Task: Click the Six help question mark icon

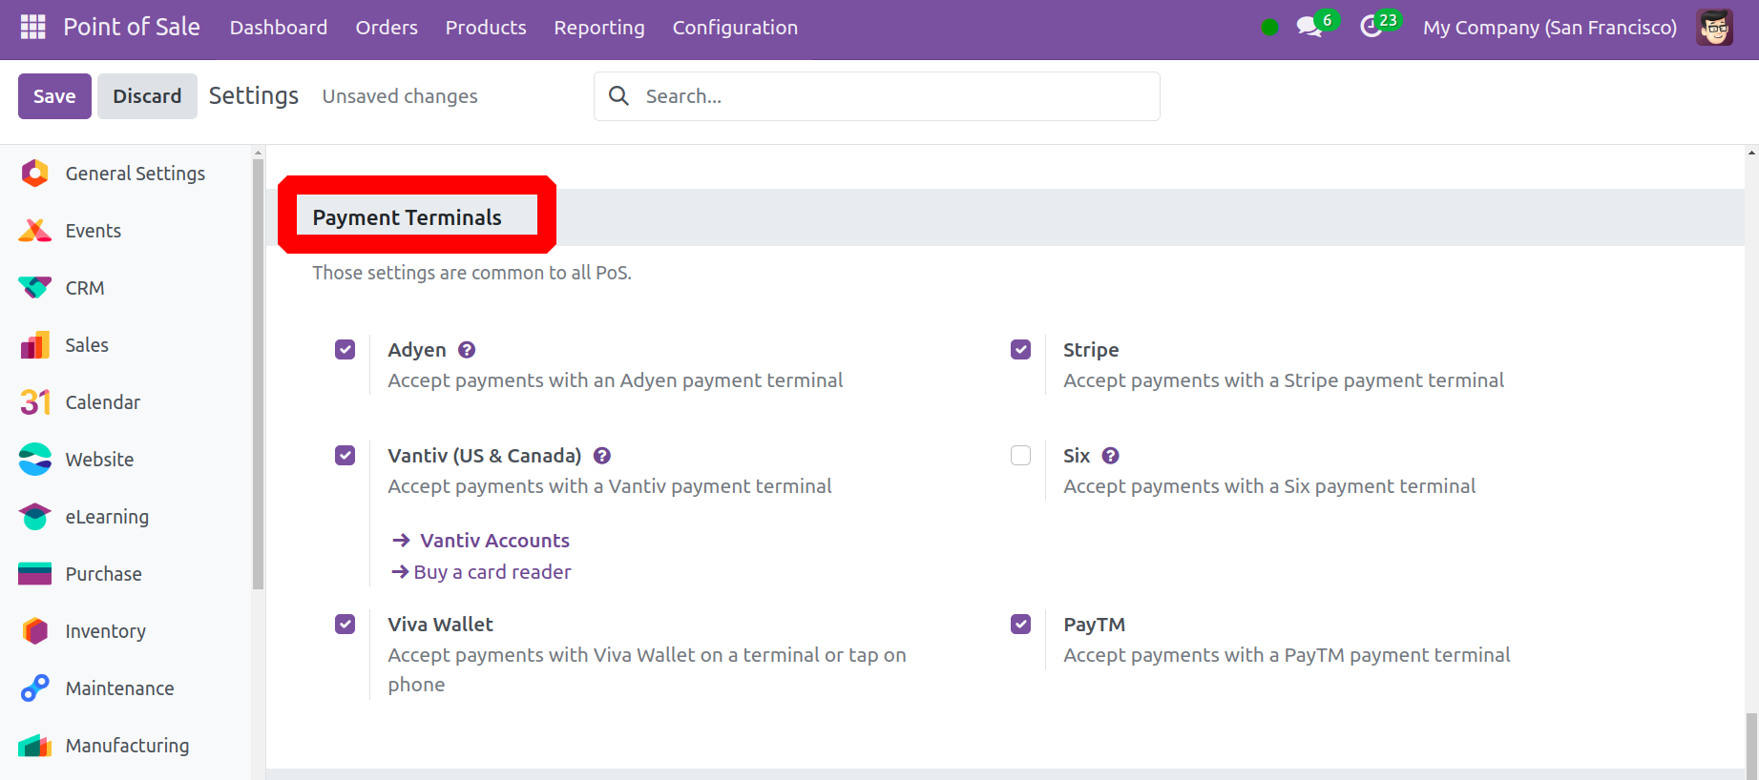Action: click(x=1110, y=456)
